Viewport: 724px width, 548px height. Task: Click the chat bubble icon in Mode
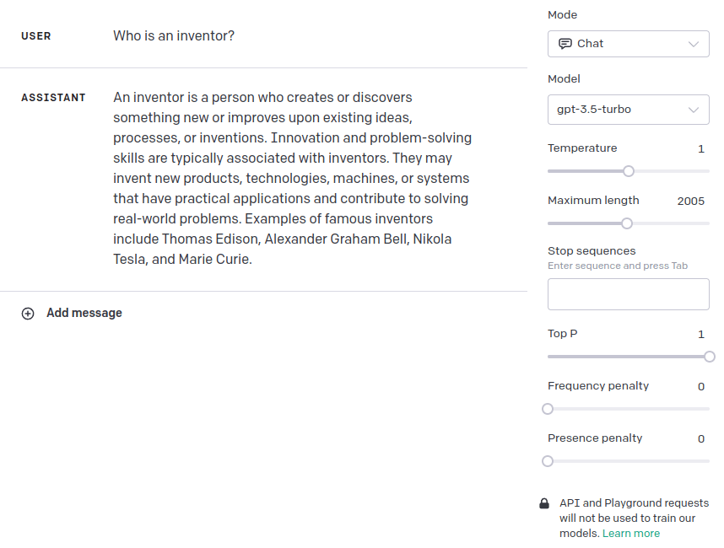(565, 44)
